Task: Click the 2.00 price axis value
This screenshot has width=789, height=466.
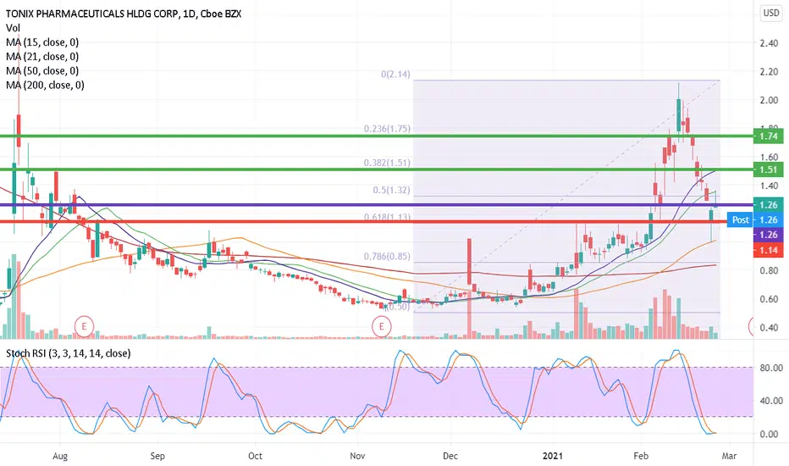Action: point(769,100)
